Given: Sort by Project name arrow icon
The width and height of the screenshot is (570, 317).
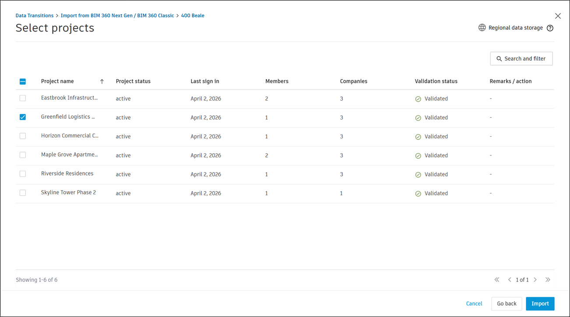Looking at the screenshot, I should click(102, 81).
